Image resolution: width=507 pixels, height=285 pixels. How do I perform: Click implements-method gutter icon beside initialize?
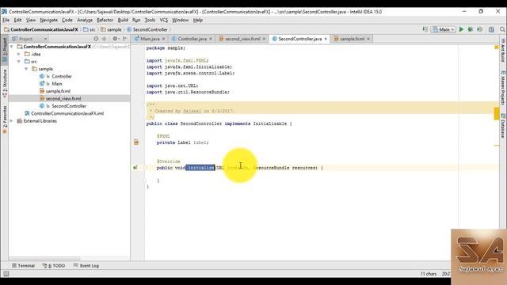135,168
